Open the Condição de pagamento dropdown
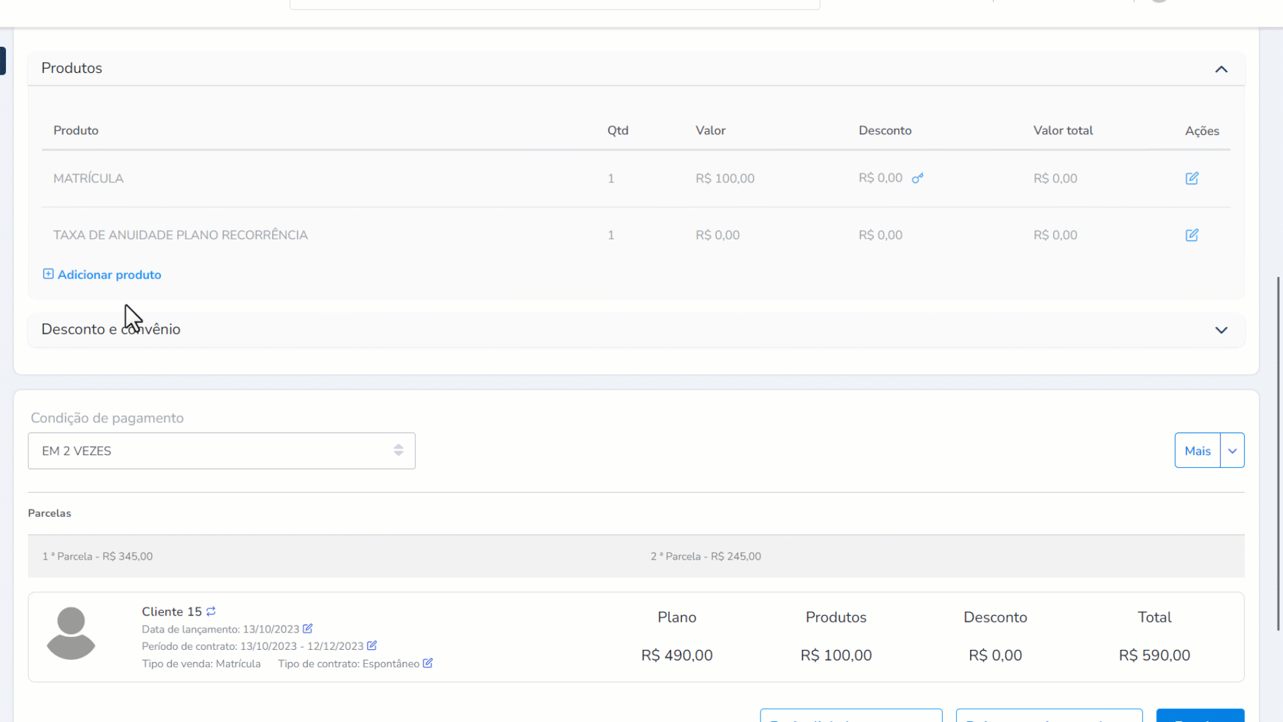 (x=221, y=451)
